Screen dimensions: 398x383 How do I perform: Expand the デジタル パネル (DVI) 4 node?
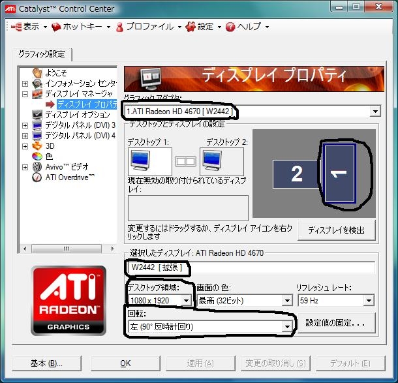(25, 136)
